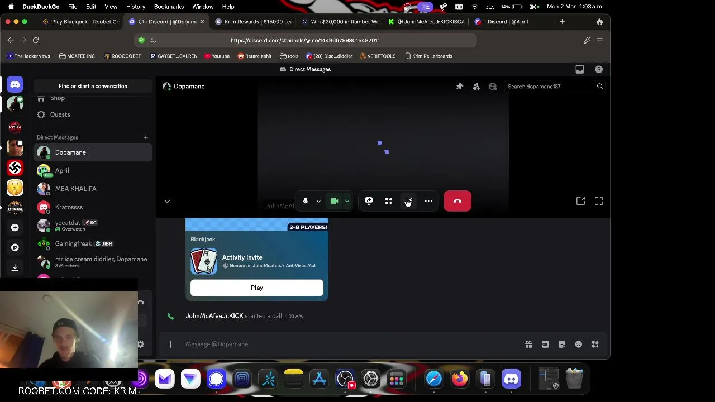The image size is (715, 402).
Task: Add friends to DM icon
Action: [476, 87]
